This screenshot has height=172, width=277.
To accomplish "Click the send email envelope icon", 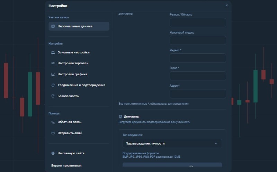I will (x=53, y=133).
